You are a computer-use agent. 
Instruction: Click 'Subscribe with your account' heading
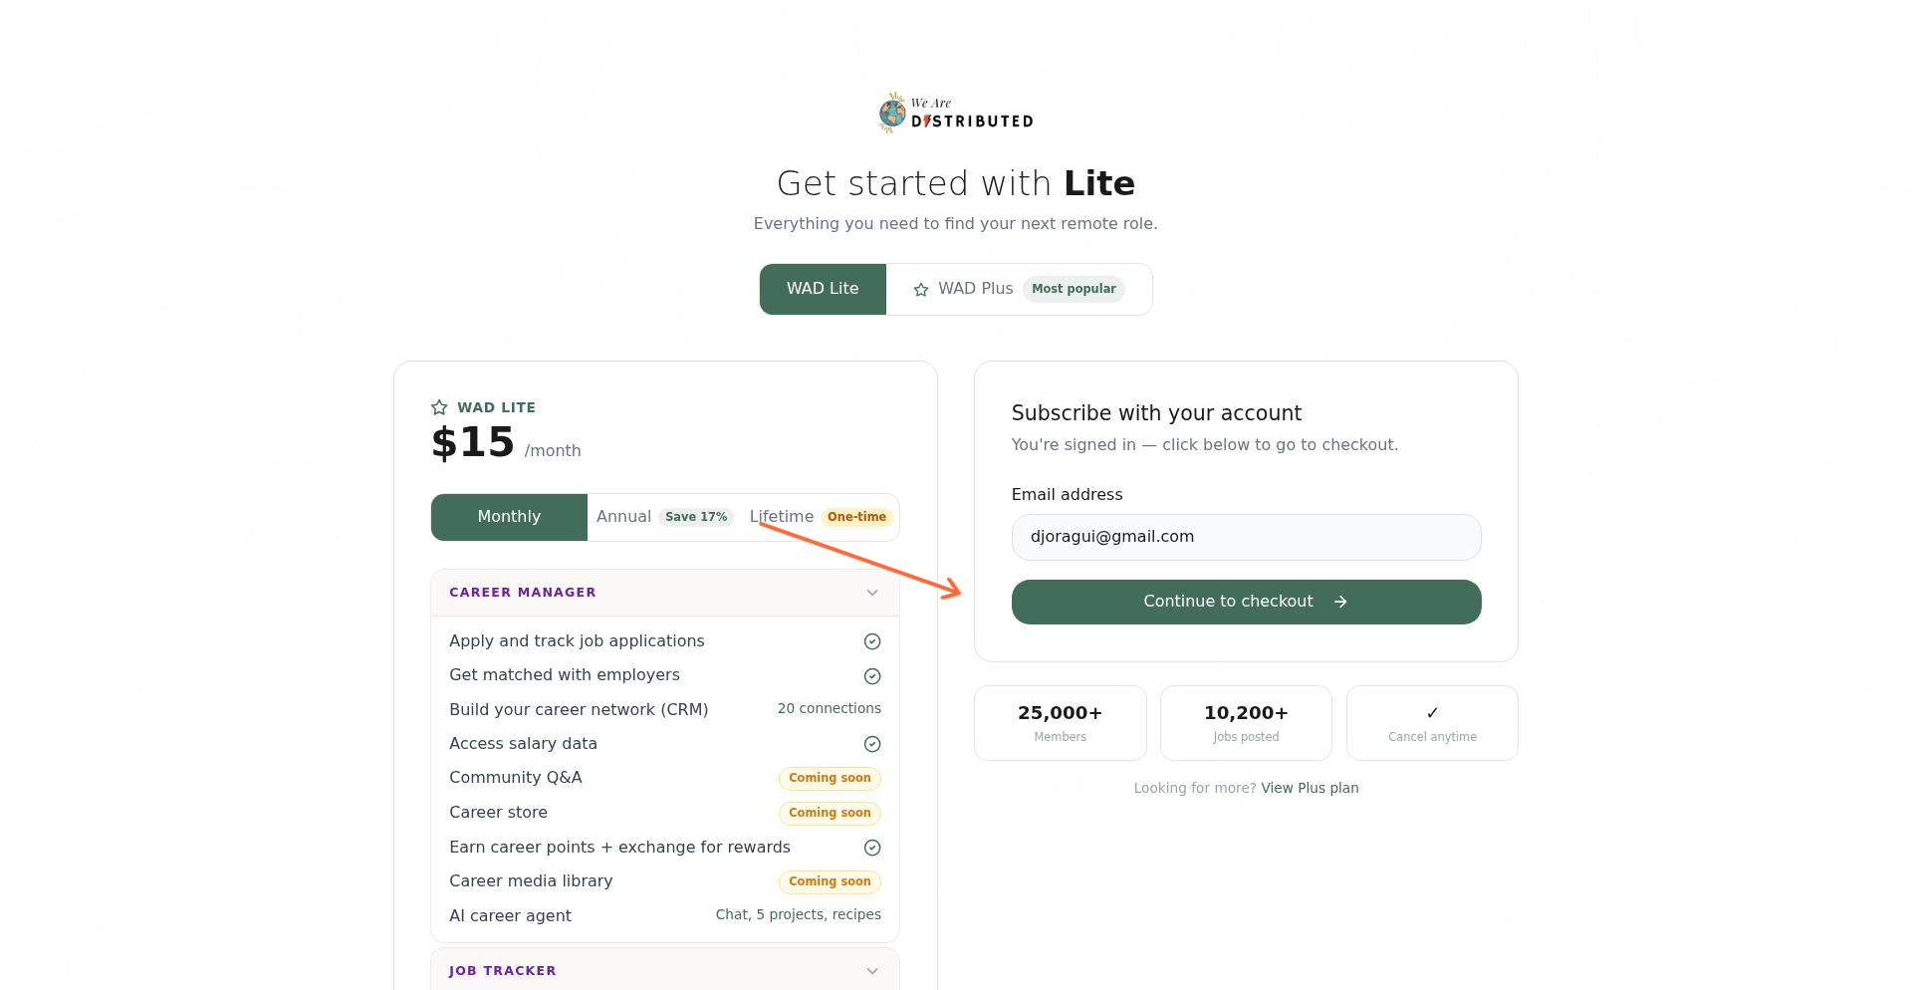coord(1156,413)
